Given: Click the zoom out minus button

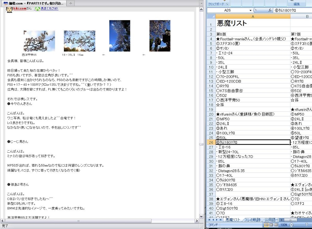Looking at the screenshot, I should 292,225.
